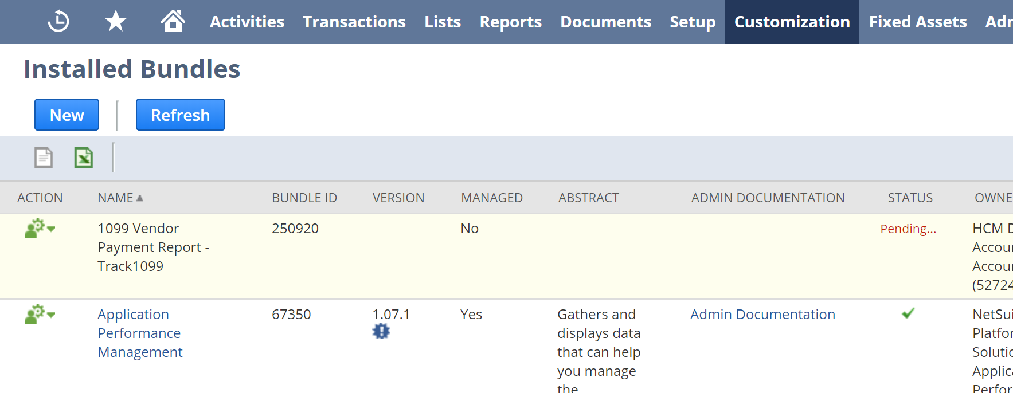
Task: Open the Shortcuts star icon
Action: coord(116,22)
